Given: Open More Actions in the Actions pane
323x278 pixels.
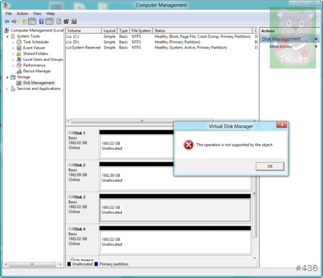Looking at the screenshot, I should click(x=282, y=47).
